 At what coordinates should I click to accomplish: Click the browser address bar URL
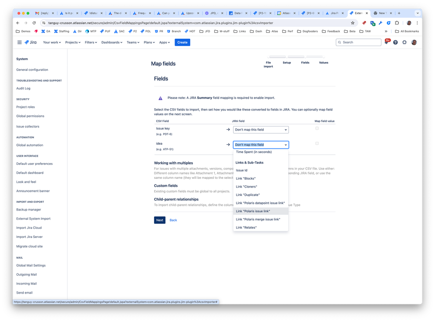(x=161, y=23)
